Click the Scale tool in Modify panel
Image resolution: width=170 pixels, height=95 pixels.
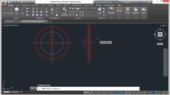[37, 15]
